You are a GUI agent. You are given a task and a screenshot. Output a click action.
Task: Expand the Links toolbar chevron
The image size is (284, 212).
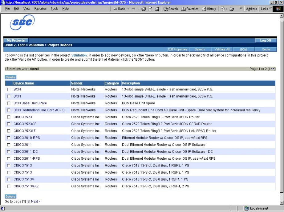pyautogui.click(x=271, y=9)
